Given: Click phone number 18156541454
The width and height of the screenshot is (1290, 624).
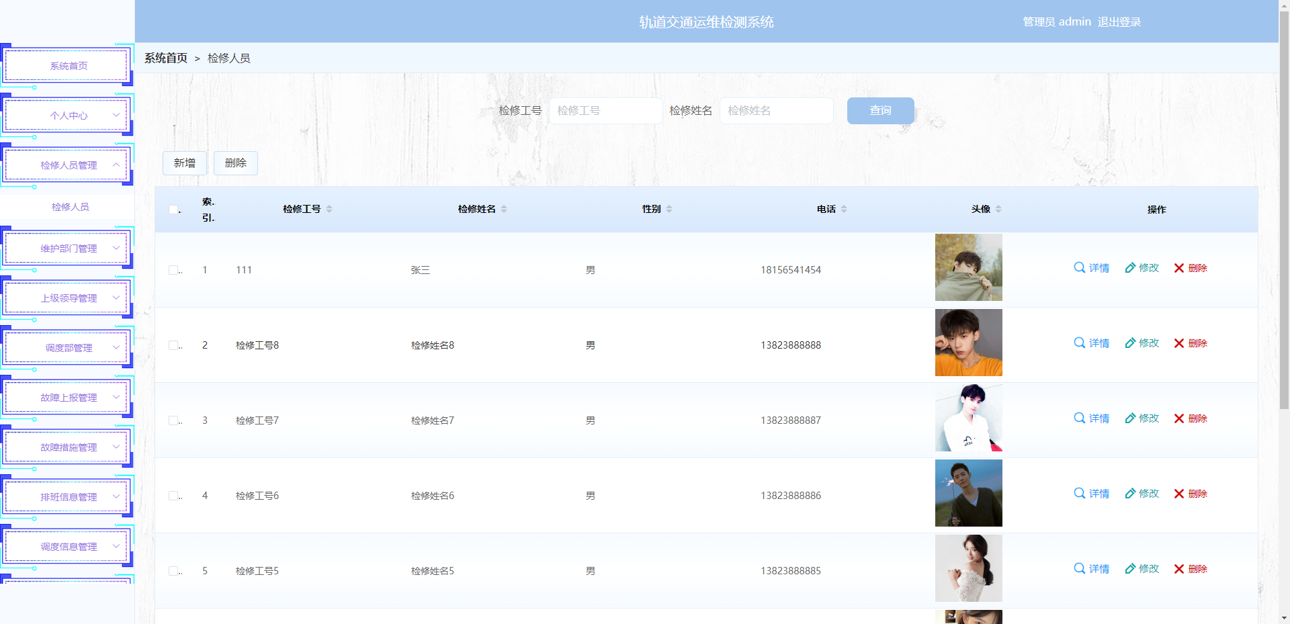Looking at the screenshot, I should tap(791, 270).
